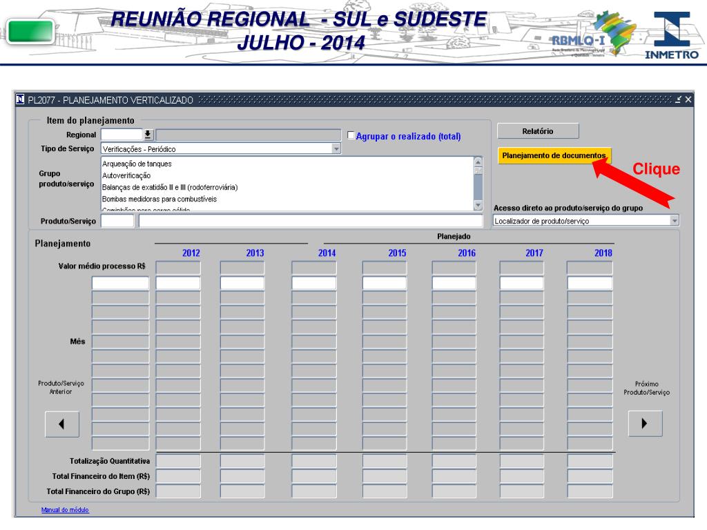Viewport: 707px width, 530px height.
Task: Select Bombas medidoras para combustíveis
Action: coord(159,199)
